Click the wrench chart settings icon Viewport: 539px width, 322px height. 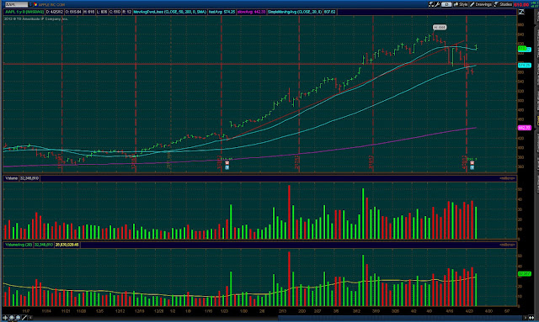[437, 4]
